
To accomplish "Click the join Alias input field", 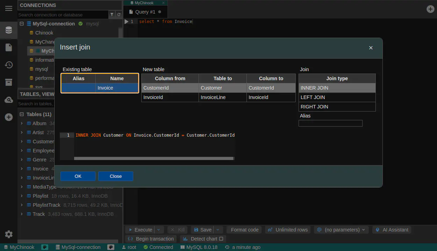I will [330, 123].
